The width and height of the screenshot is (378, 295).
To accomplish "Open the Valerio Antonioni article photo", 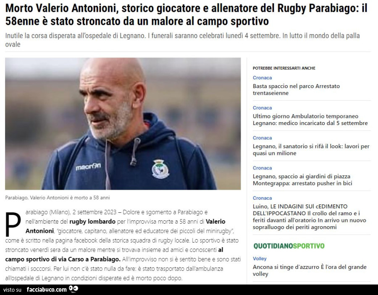I will 123,123.
